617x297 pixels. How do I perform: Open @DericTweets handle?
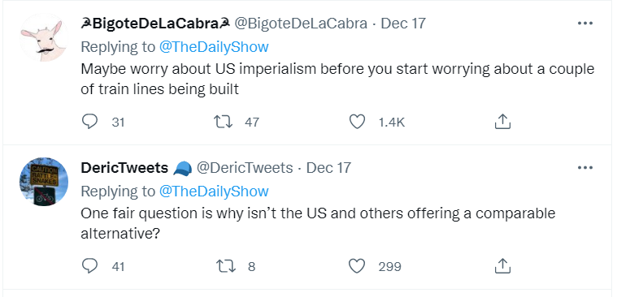pos(245,168)
